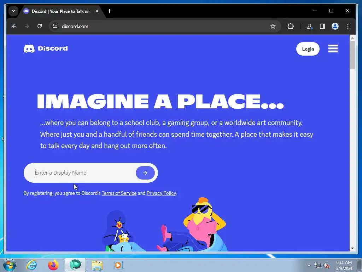The image size is (362, 272).
Task: Click the Discord logo in the page header
Action: pyautogui.click(x=46, y=49)
